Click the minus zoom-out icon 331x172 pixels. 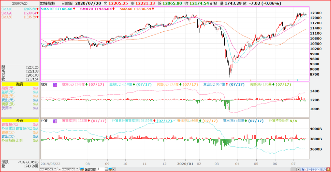[x=310, y=169]
